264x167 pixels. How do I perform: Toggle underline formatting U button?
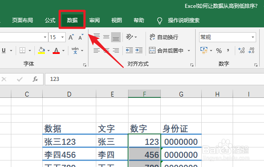pyautogui.click(x=4, y=50)
